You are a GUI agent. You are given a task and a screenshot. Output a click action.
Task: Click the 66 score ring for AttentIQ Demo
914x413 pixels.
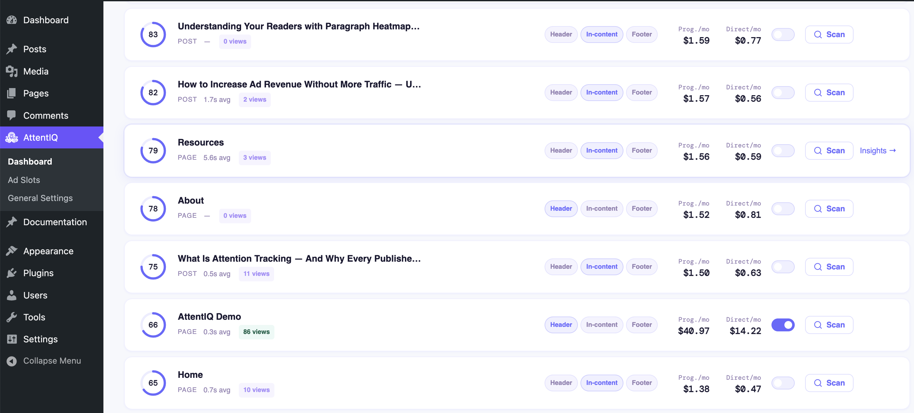(153, 325)
